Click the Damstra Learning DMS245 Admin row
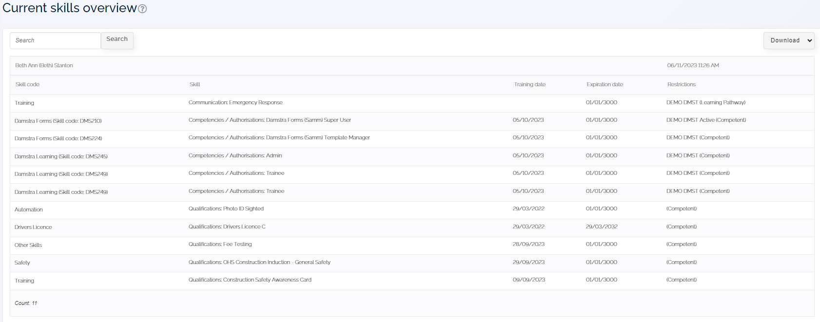Screen dimensions: 820x322 [412, 156]
